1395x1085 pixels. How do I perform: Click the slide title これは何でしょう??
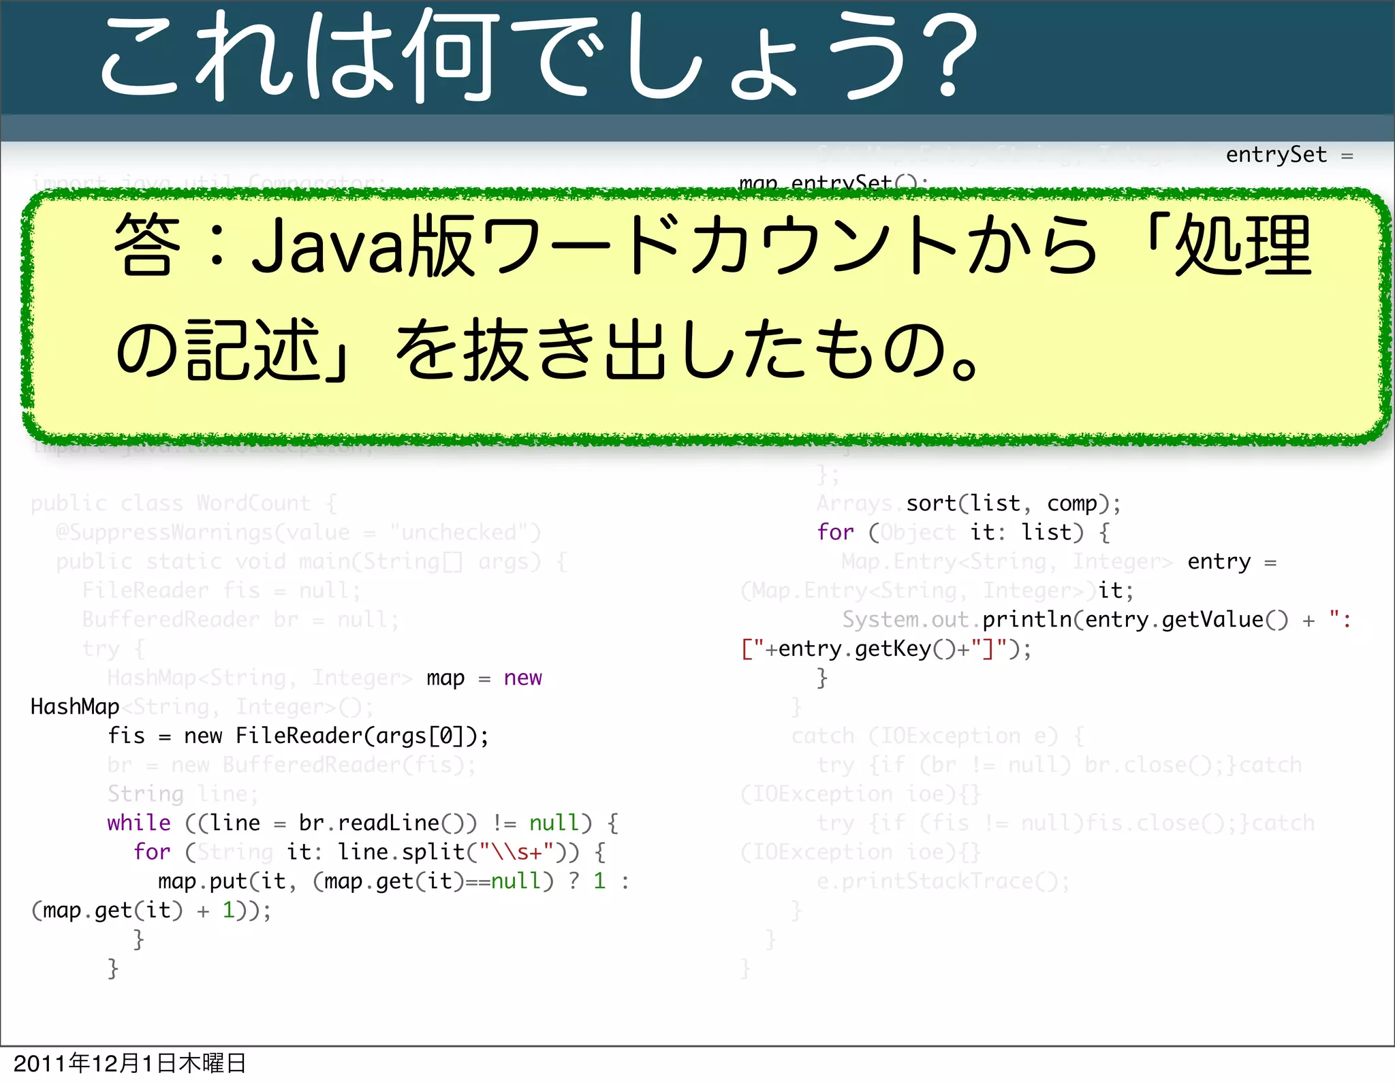[x=539, y=57]
